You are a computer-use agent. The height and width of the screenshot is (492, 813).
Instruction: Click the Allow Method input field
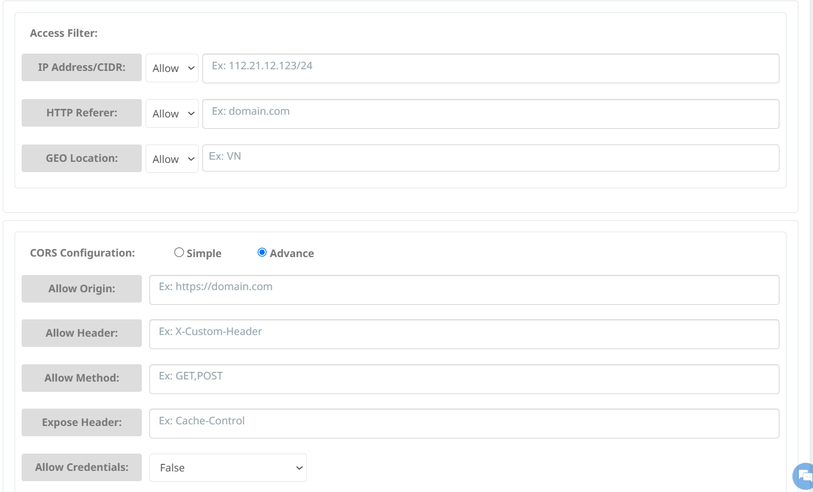464,379
